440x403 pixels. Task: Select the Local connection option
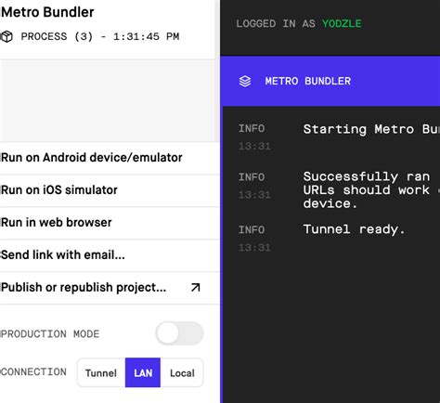pos(182,372)
